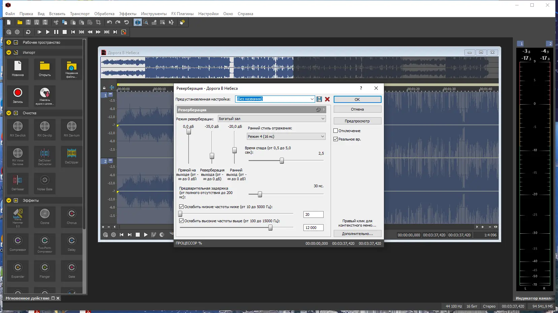Open the Chorus effect
The height and width of the screenshot is (313, 558).
[72, 217]
